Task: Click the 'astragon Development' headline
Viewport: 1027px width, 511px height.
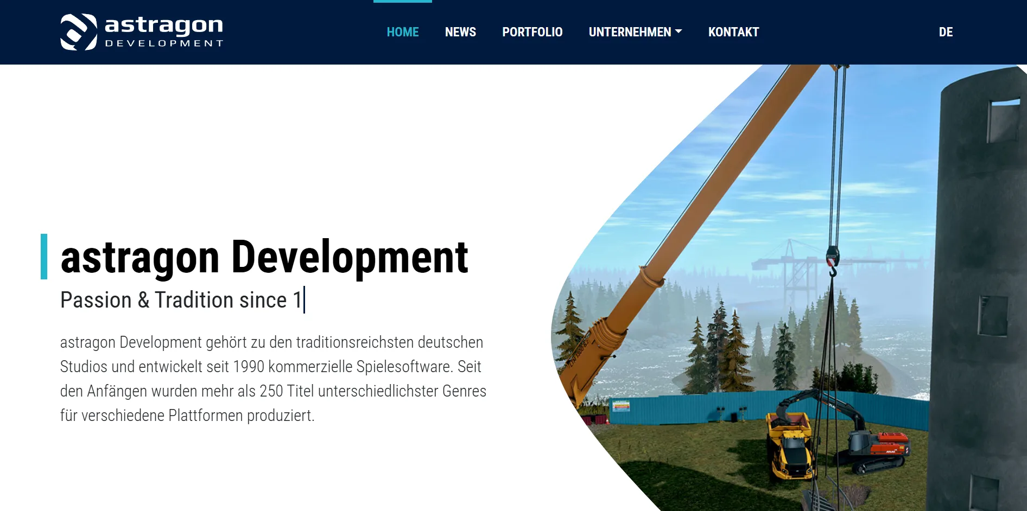Action: [x=264, y=257]
